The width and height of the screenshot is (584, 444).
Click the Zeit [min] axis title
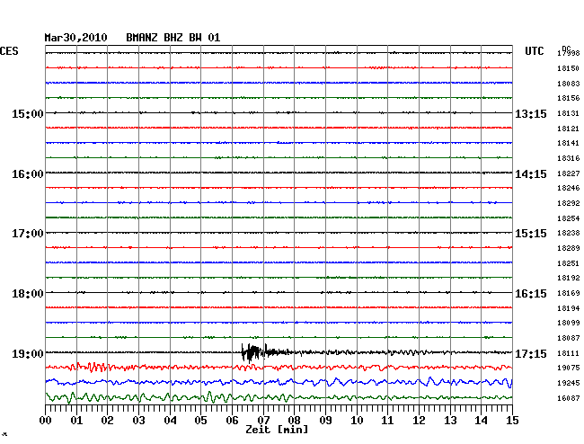[x=277, y=430]
